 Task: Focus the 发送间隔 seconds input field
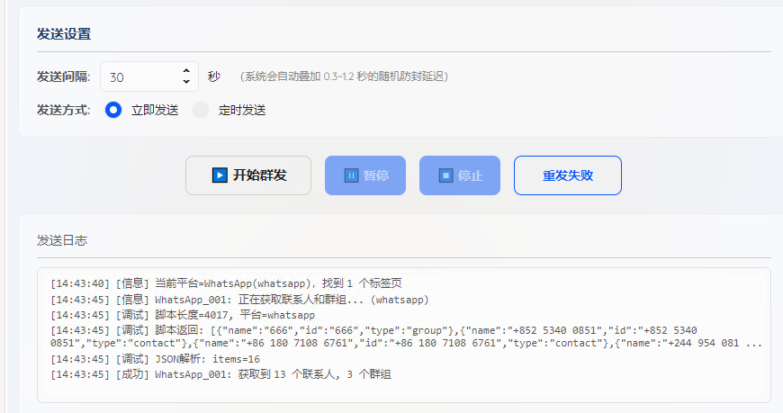point(139,76)
